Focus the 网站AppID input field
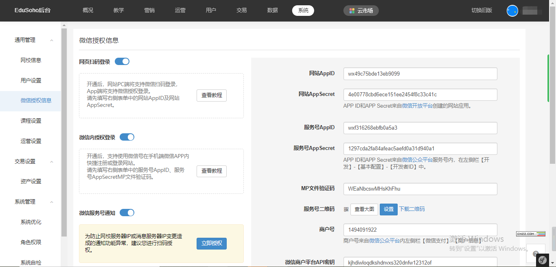The width and height of the screenshot is (556, 267). (420, 74)
